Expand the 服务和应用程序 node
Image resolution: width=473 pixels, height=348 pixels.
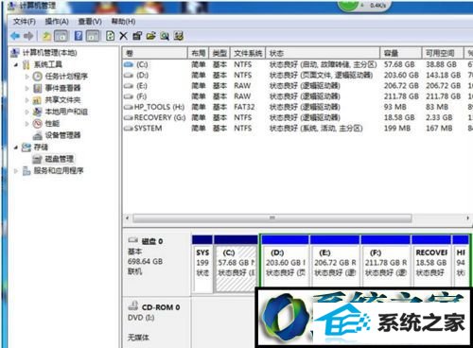point(16,171)
